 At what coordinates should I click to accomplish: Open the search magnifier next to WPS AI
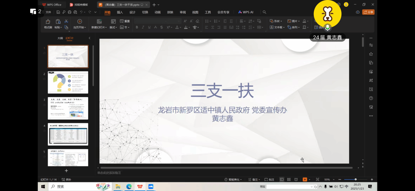264,12
